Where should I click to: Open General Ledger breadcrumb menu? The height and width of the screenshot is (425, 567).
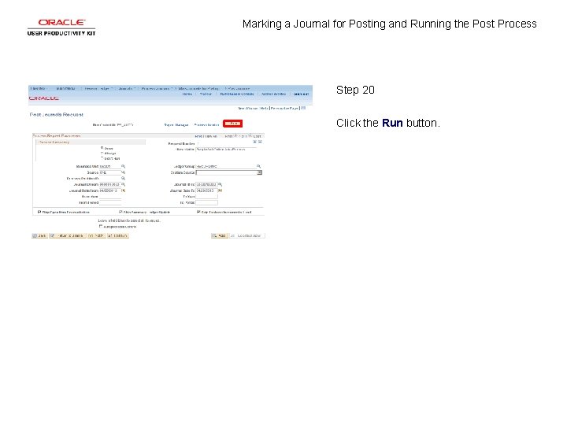click(98, 88)
